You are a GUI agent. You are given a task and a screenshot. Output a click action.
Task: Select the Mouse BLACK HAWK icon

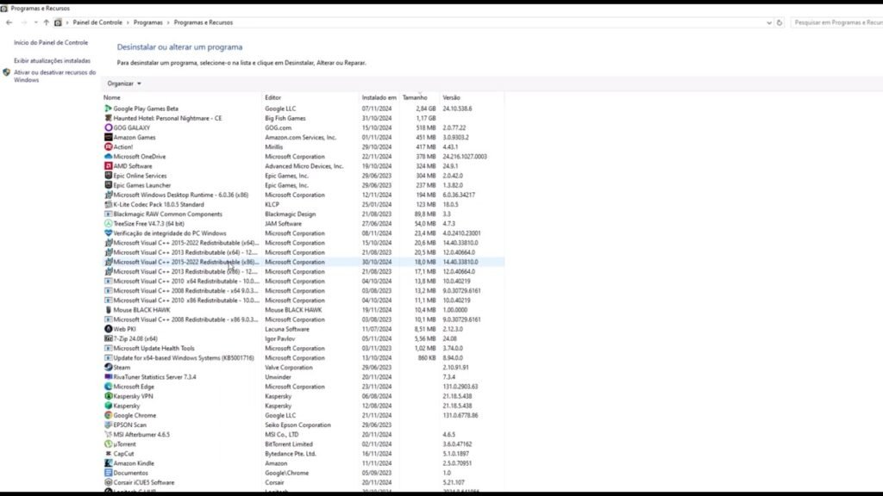tap(108, 310)
